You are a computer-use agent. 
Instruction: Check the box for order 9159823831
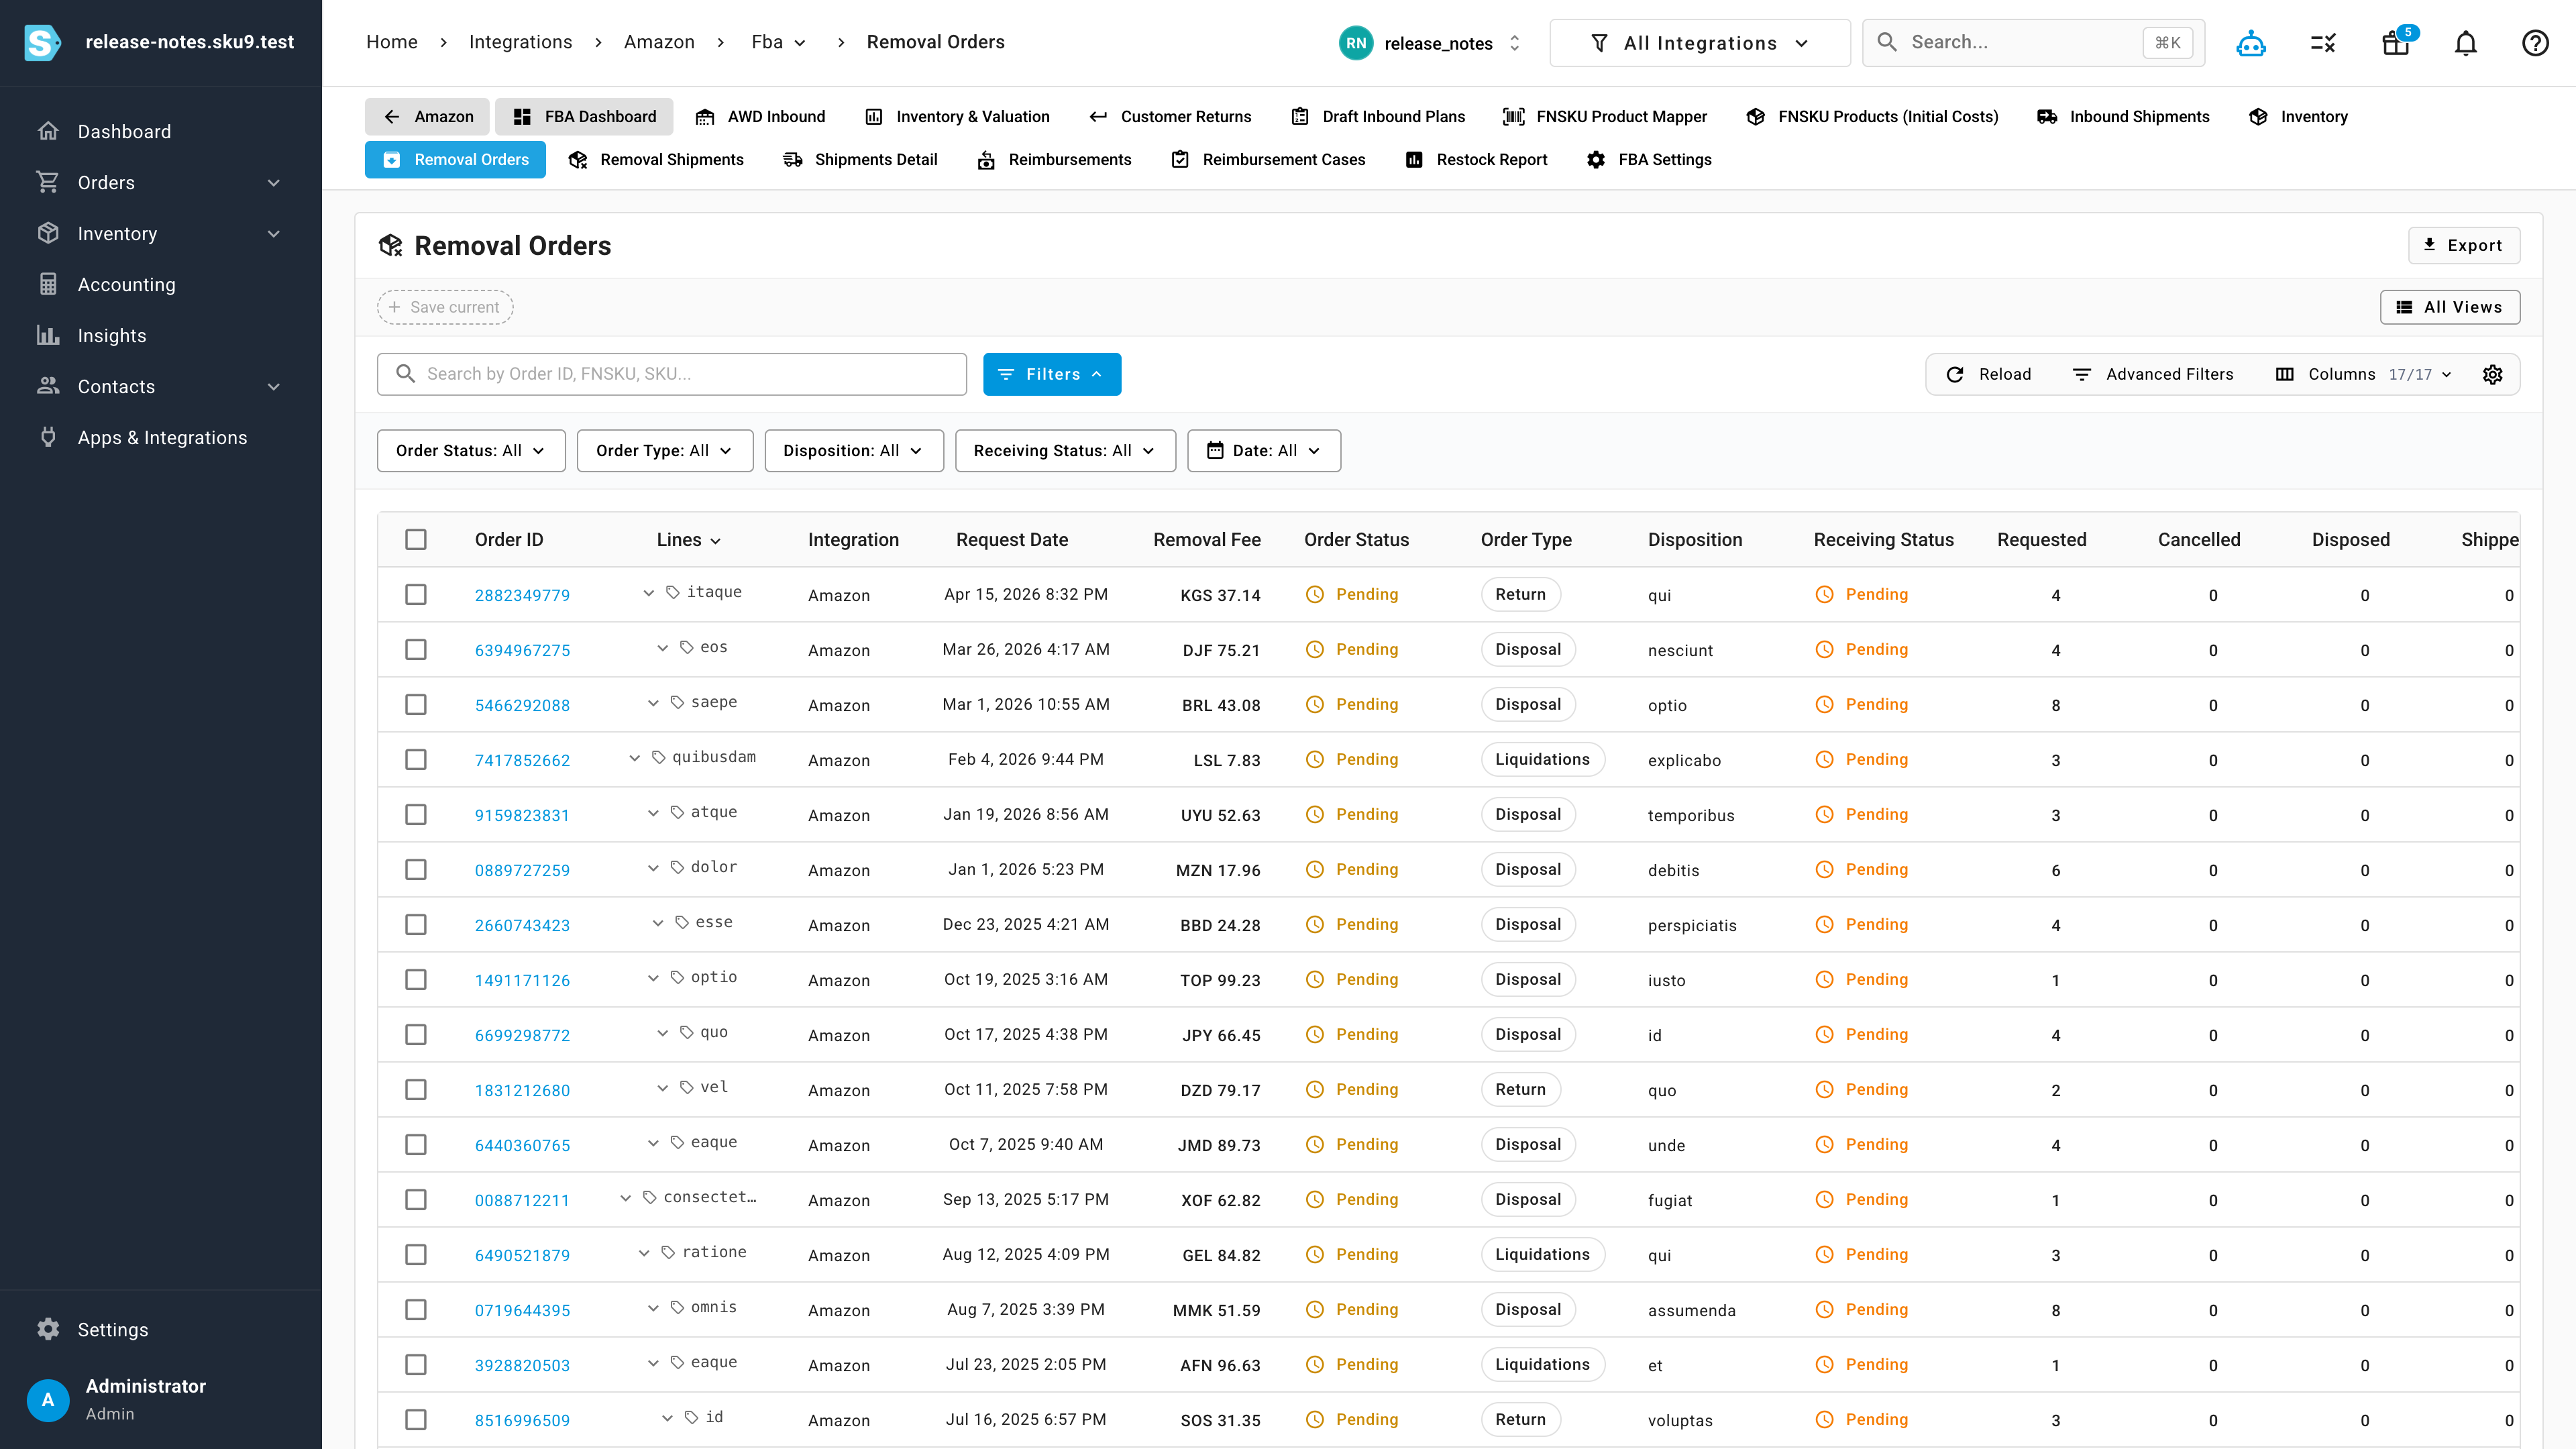tap(416, 814)
